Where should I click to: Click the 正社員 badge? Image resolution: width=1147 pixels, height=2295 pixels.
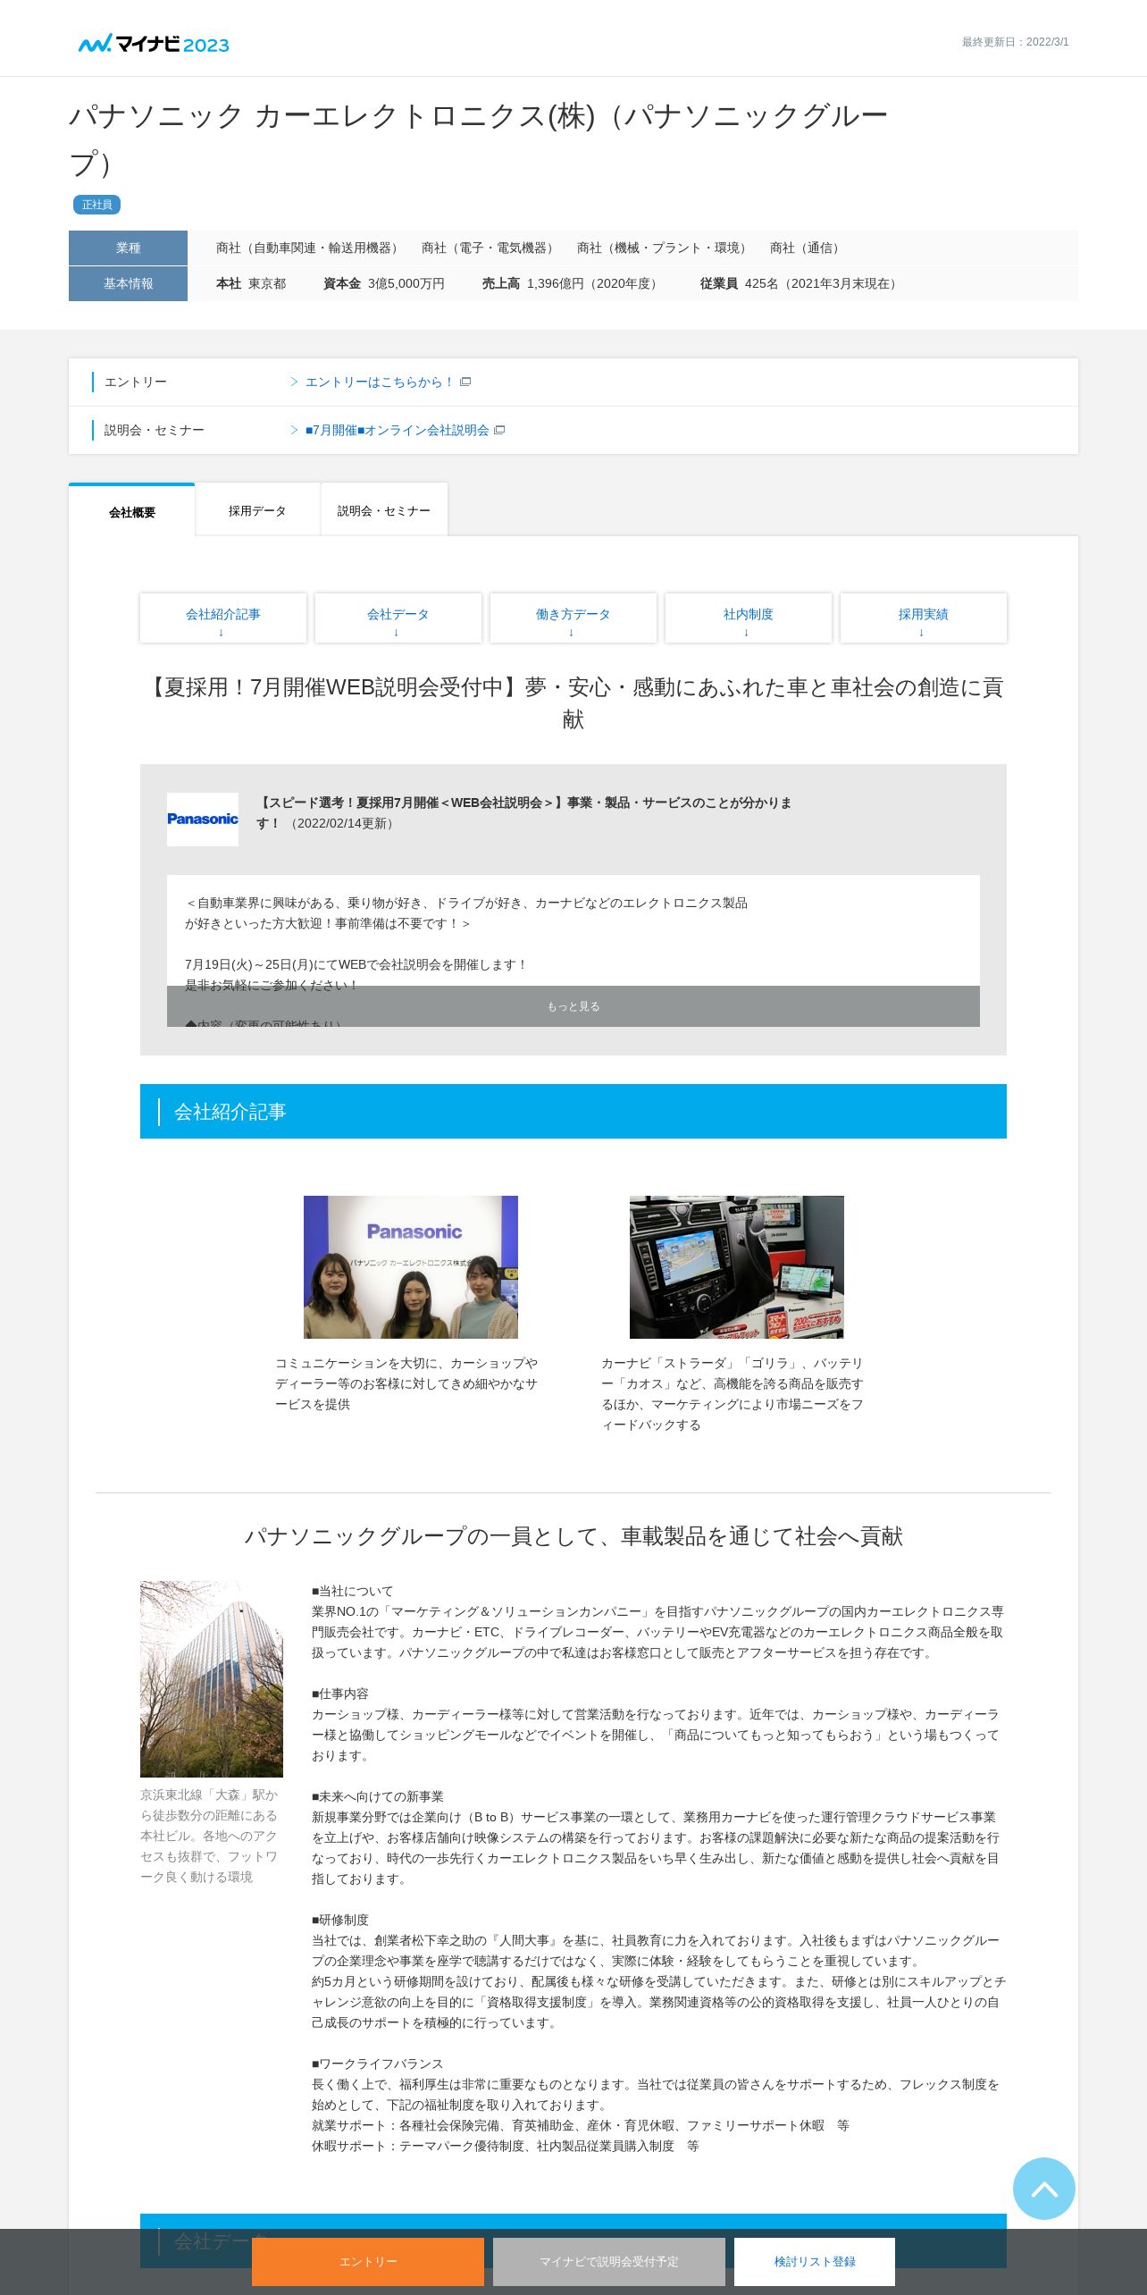[x=96, y=205]
